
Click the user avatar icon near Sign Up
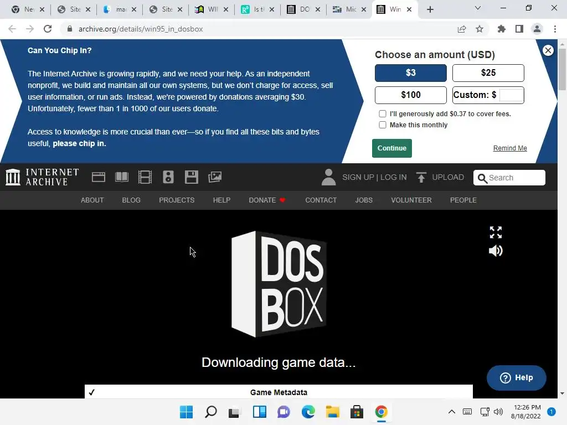click(x=329, y=177)
